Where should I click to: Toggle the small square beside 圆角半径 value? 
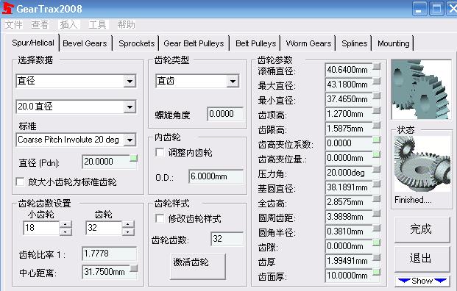click(377, 228)
